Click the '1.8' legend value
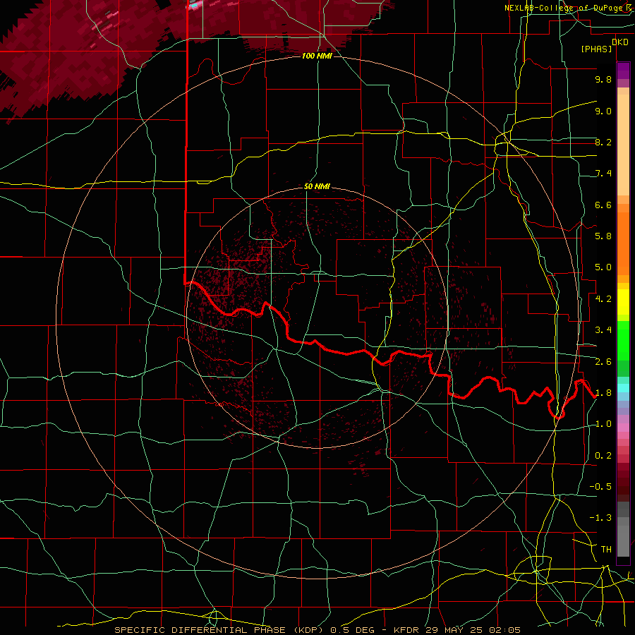This screenshot has width=635, height=635. (x=603, y=393)
